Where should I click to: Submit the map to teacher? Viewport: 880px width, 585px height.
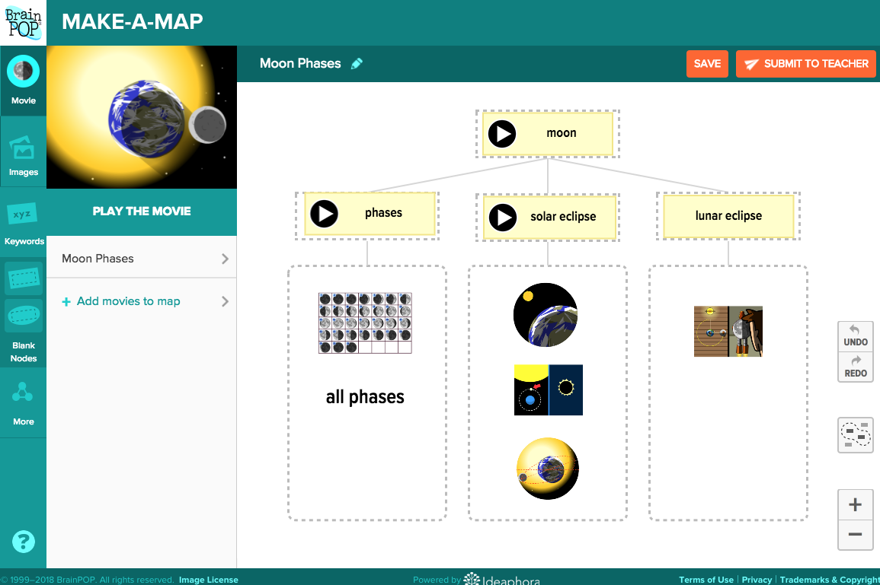[805, 64]
